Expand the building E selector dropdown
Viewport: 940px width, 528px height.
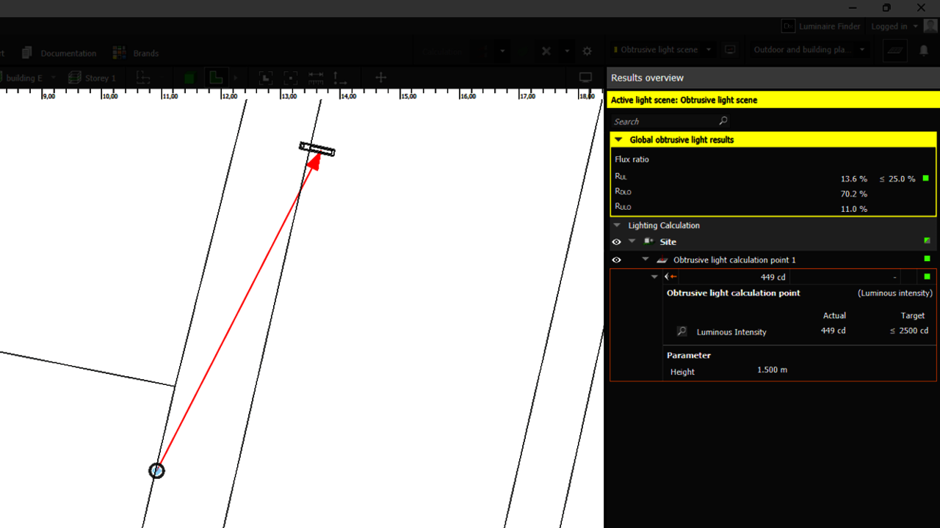pyautogui.click(x=53, y=77)
